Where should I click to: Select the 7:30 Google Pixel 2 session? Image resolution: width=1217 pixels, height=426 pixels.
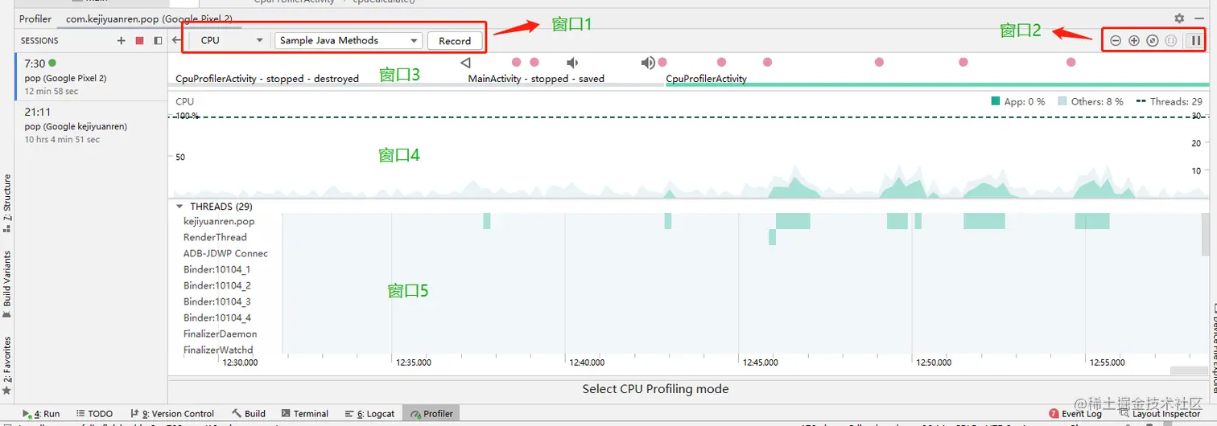tap(91, 76)
